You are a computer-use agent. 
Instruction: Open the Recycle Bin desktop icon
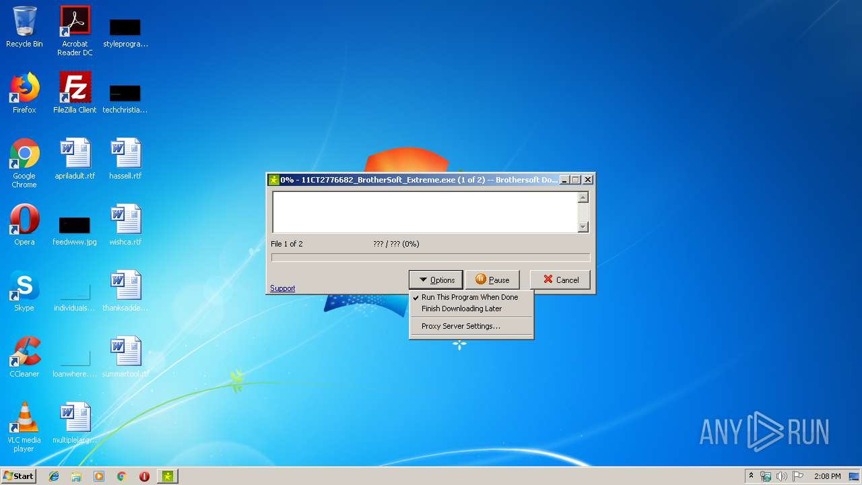(24, 27)
